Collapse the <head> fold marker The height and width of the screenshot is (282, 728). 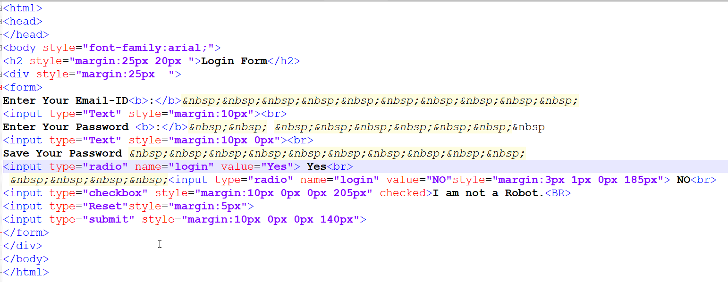1,21
